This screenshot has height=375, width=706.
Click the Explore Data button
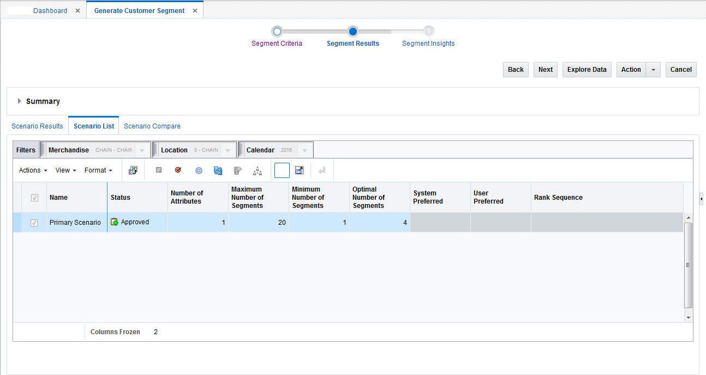587,70
